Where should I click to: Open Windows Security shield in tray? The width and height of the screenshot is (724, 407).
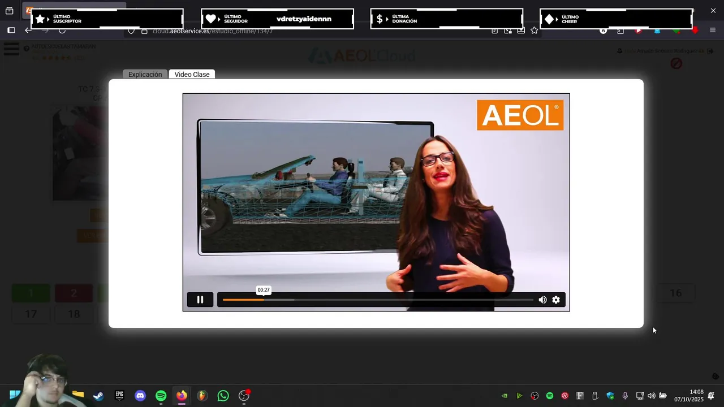tap(610, 396)
